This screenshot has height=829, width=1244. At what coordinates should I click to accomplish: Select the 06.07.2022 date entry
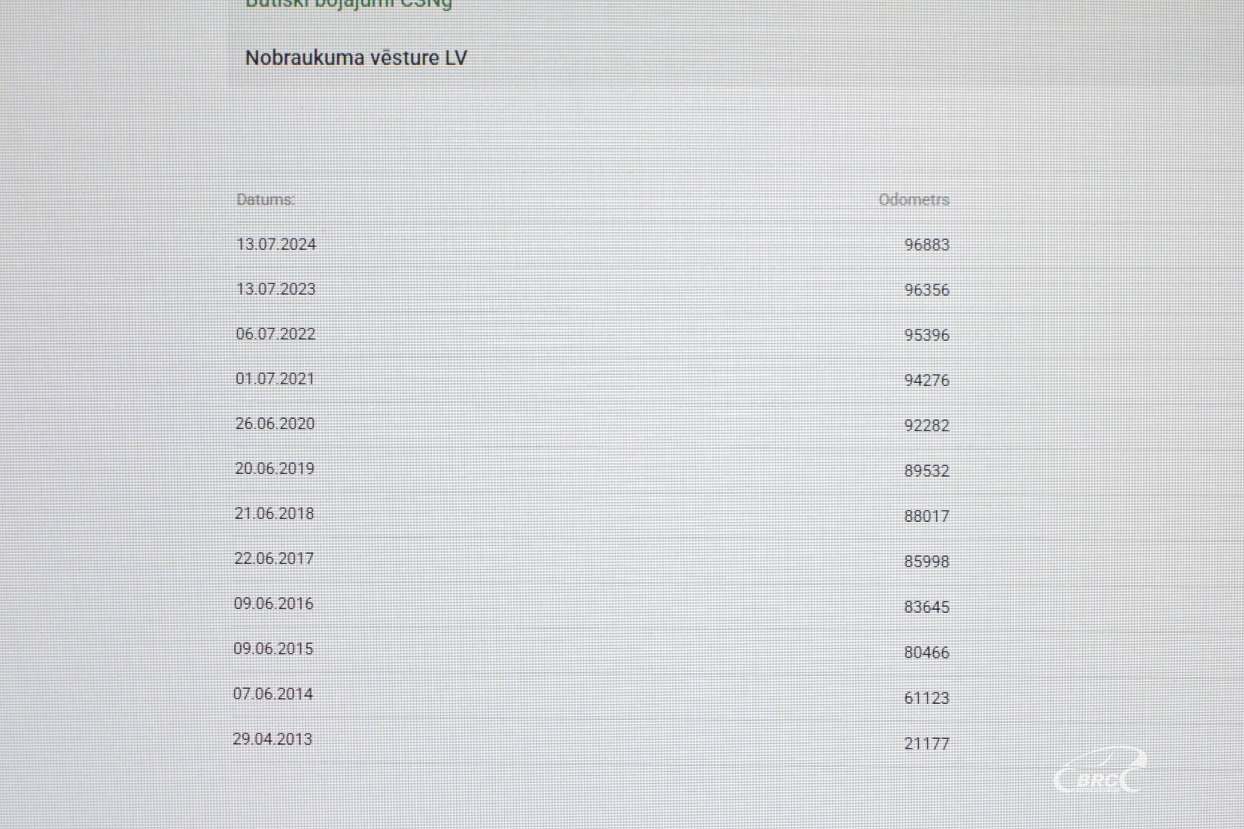point(275,333)
